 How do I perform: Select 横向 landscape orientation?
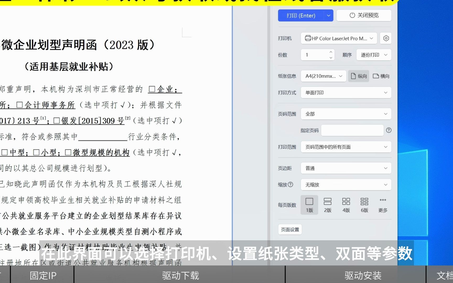(x=381, y=76)
